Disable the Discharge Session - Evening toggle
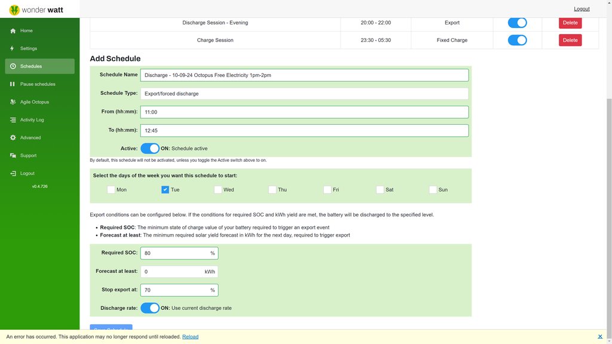 click(x=517, y=23)
